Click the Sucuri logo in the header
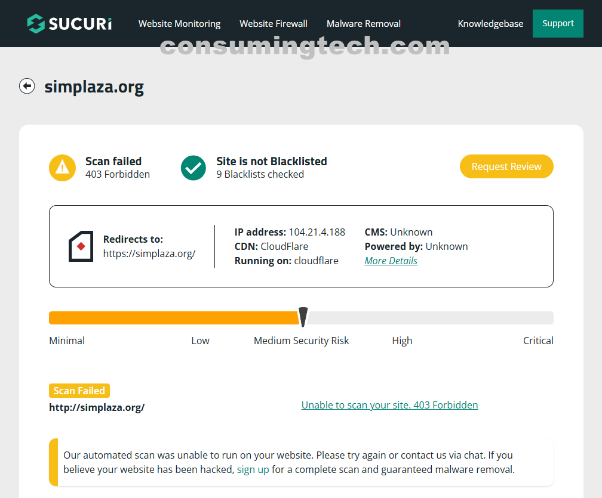 (x=69, y=24)
